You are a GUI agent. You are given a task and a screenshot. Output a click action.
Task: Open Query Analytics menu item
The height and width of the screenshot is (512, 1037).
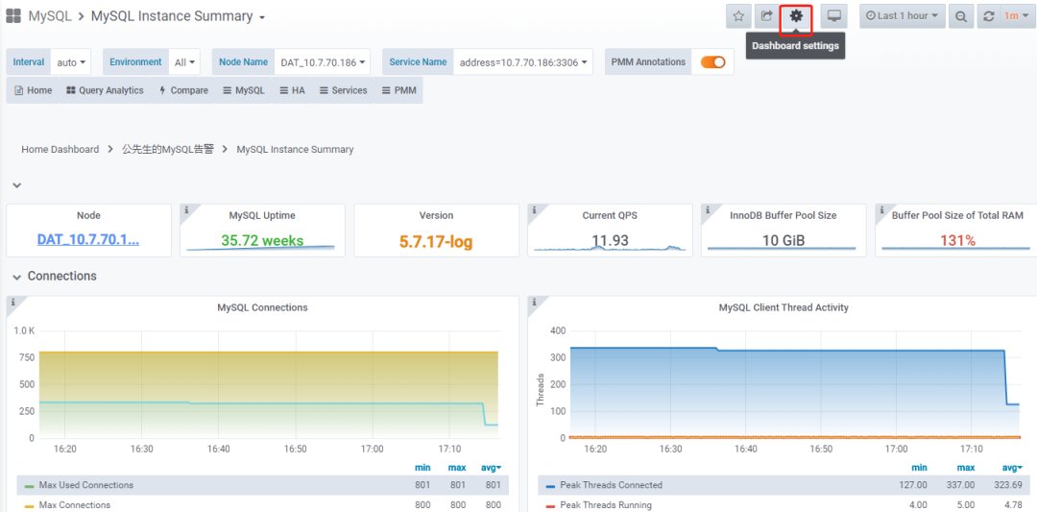point(105,90)
